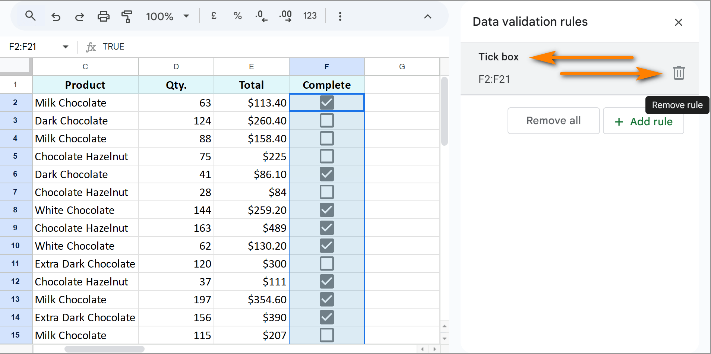This screenshot has height=354, width=711.
Task: Click the horizontal scrollbar thumb
Action: [104, 349]
